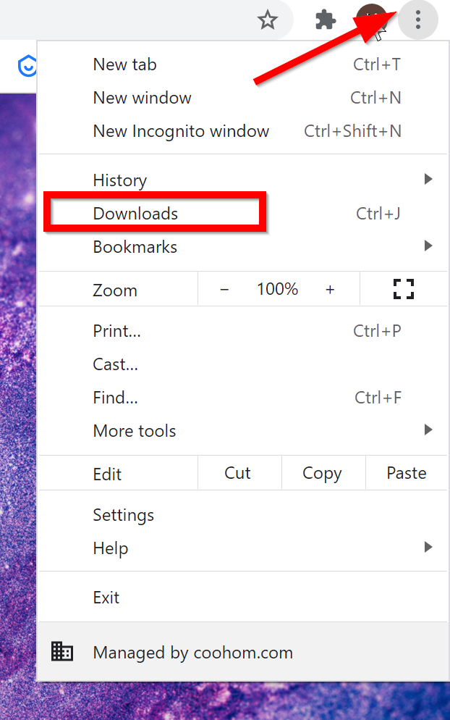
Task: Open the Extensions puzzle icon
Action: [326, 20]
